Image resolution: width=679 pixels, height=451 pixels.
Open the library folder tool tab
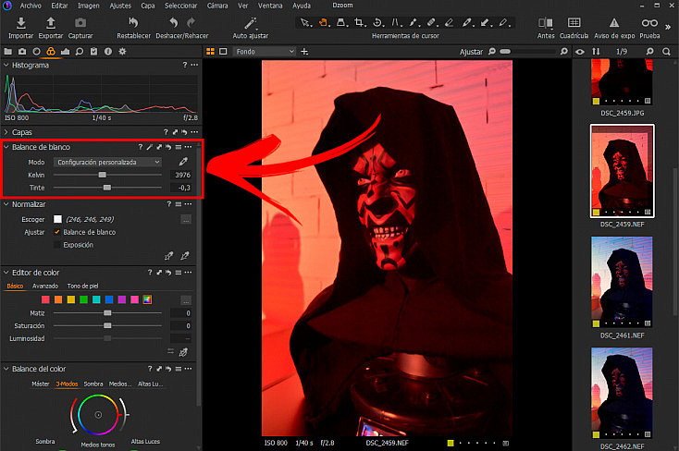point(7,52)
